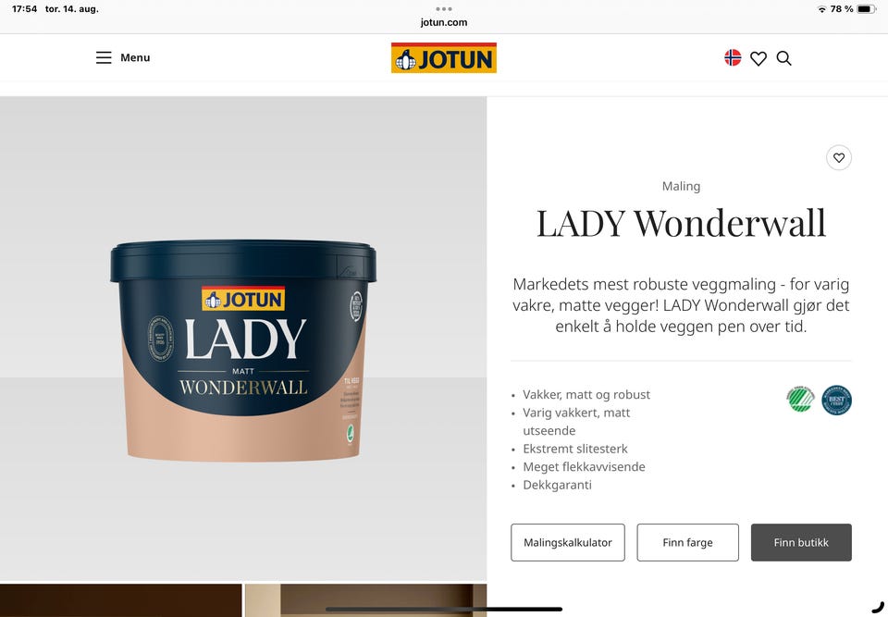Click the Menu text label
Screen dimensions: 888x617
[135, 57]
